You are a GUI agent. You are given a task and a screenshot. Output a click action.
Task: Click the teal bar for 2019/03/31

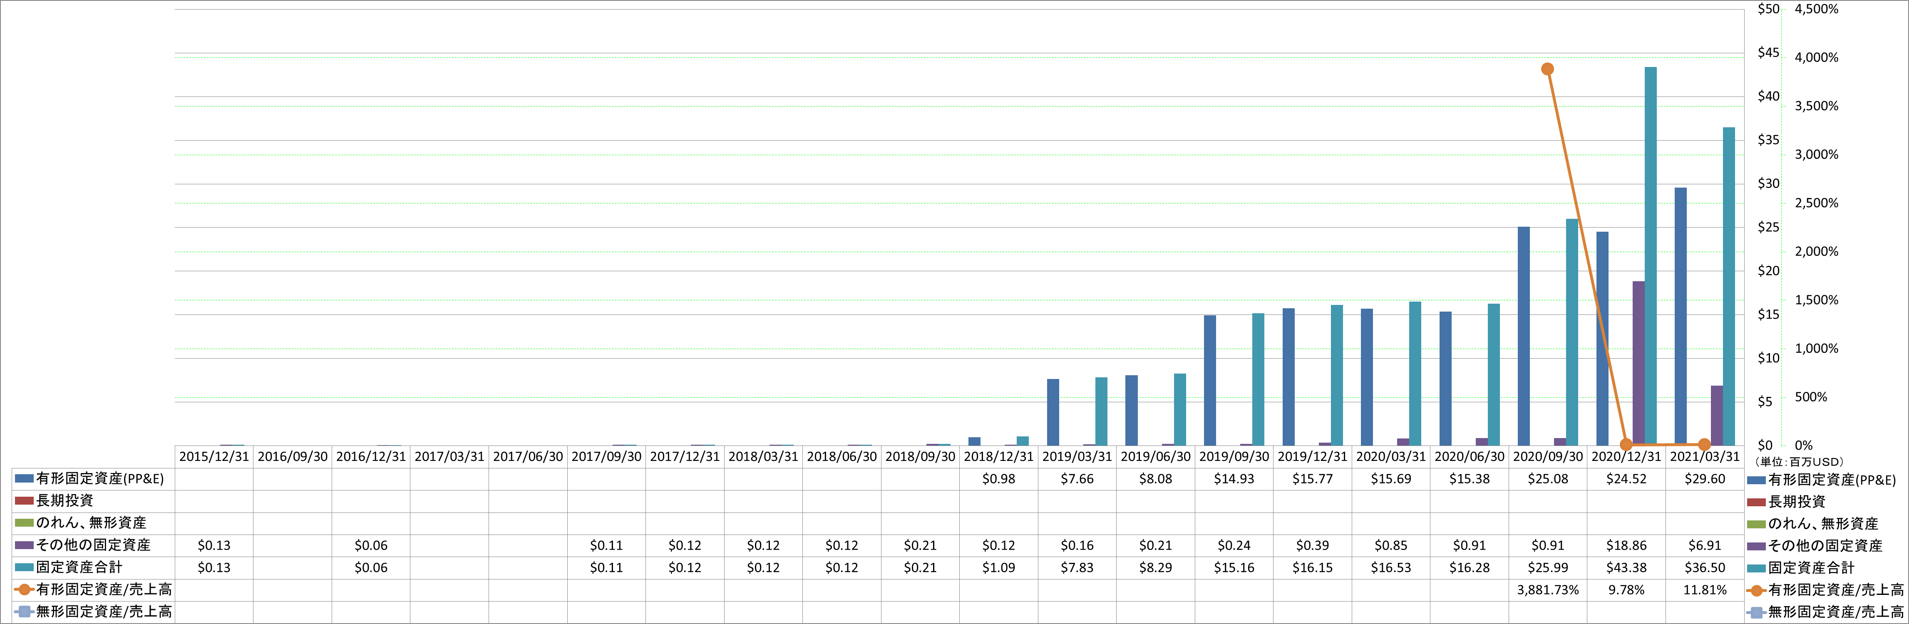point(1101,411)
